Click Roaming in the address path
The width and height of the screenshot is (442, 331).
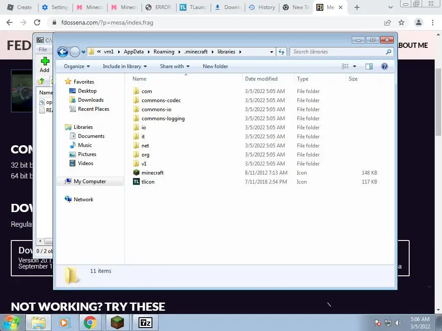(164, 52)
